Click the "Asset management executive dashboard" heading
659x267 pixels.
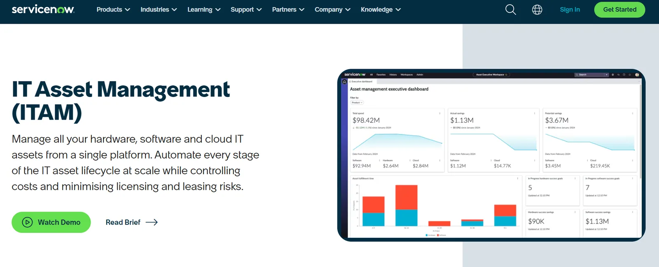[389, 89]
